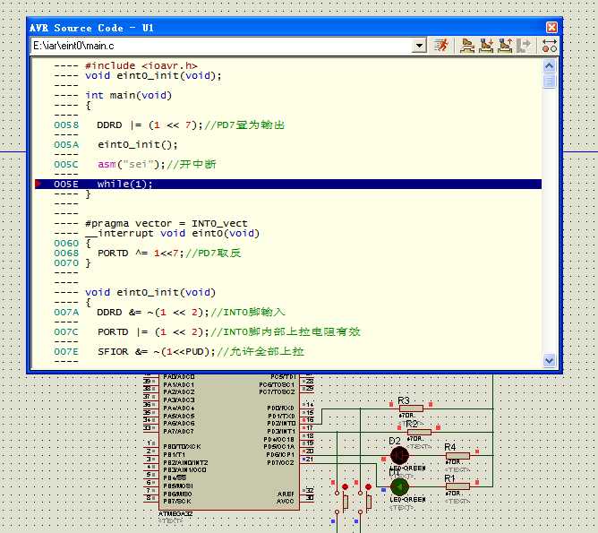
Task: Click the Run simulation running-man icon
Action: (441, 45)
